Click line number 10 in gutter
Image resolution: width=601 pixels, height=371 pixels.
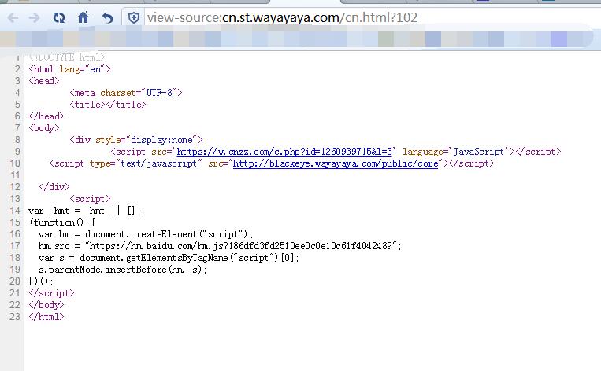click(x=14, y=163)
